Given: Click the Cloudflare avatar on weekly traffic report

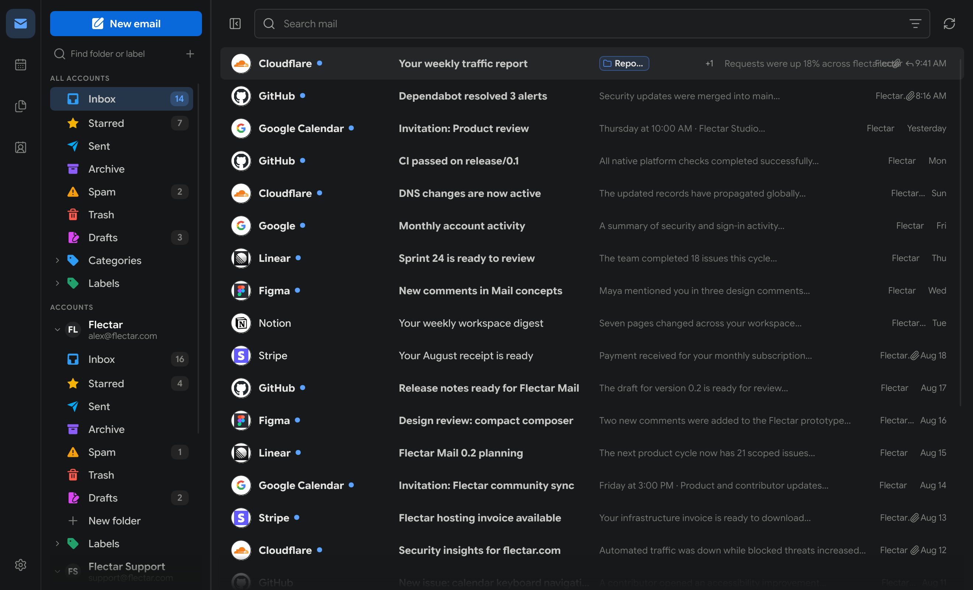Looking at the screenshot, I should click(241, 64).
